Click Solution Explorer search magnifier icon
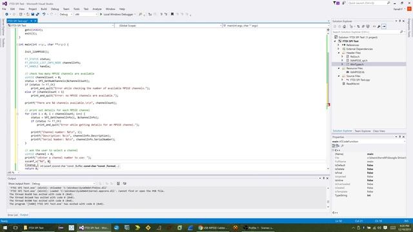 (401, 32)
